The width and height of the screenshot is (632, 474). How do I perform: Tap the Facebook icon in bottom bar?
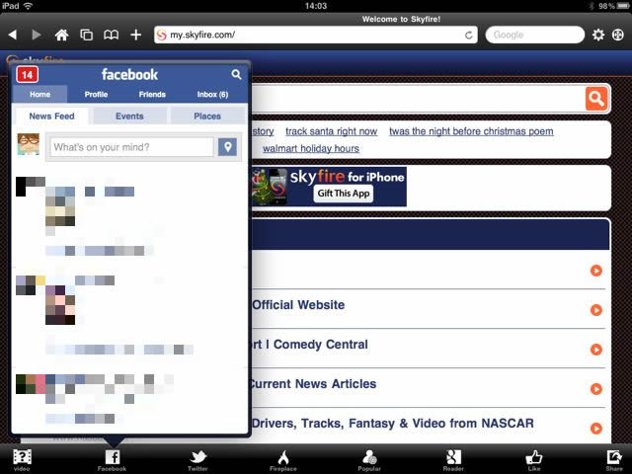(112, 460)
